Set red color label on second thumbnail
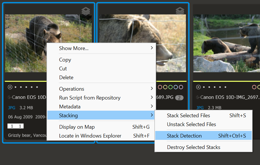The height and width of the screenshot is (165, 260). pos(160,87)
